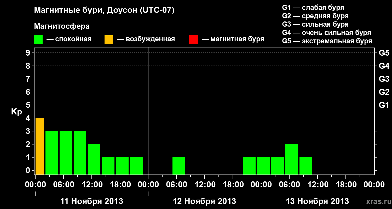Click the 'G5 — экстремальная буря' legend line

(327, 41)
